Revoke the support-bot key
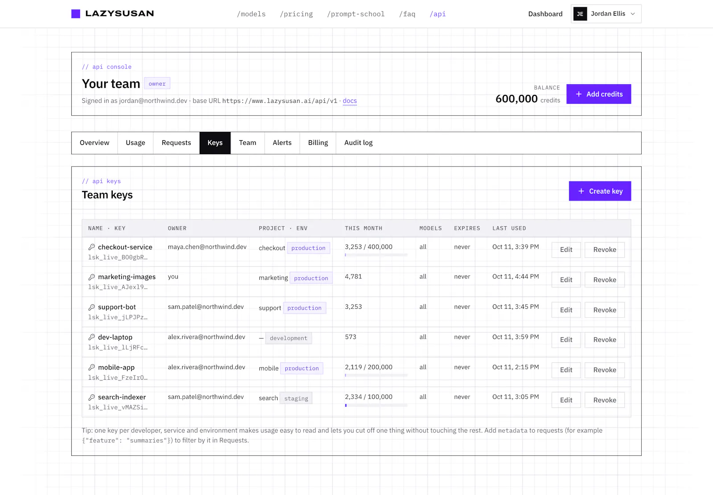713x495 pixels. [x=605, y=310]
